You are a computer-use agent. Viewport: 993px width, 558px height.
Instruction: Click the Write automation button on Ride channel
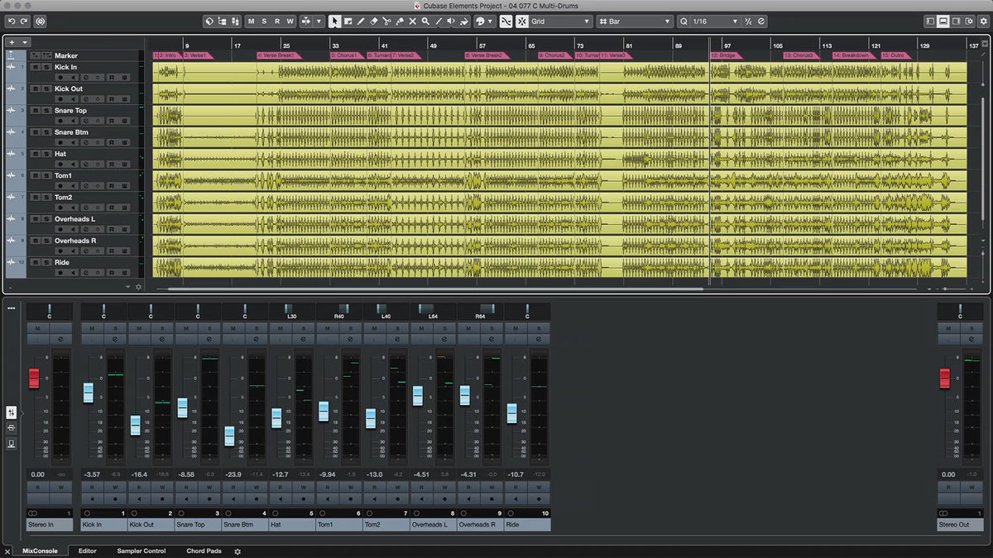539,488
